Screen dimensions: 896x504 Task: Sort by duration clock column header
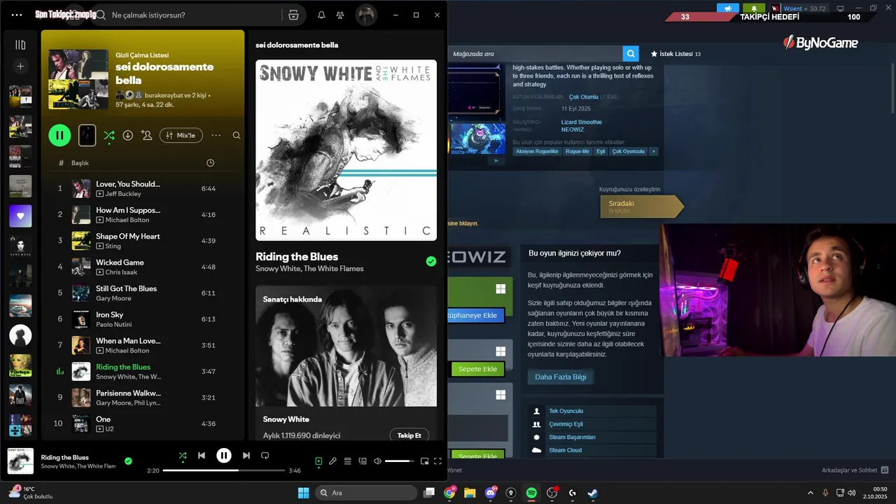tap(211, 162)
